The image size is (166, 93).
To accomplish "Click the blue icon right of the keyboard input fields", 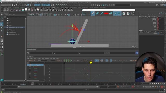I will [137, 53].
